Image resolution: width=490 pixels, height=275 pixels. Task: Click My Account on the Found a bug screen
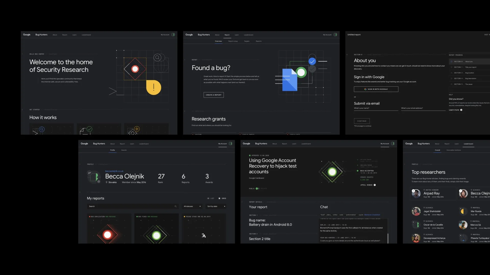[327, 35]
